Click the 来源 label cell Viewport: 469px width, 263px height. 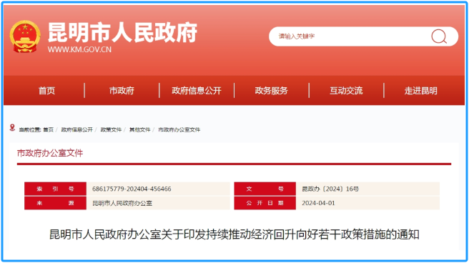pyautogui.click(x=55, y=203)
